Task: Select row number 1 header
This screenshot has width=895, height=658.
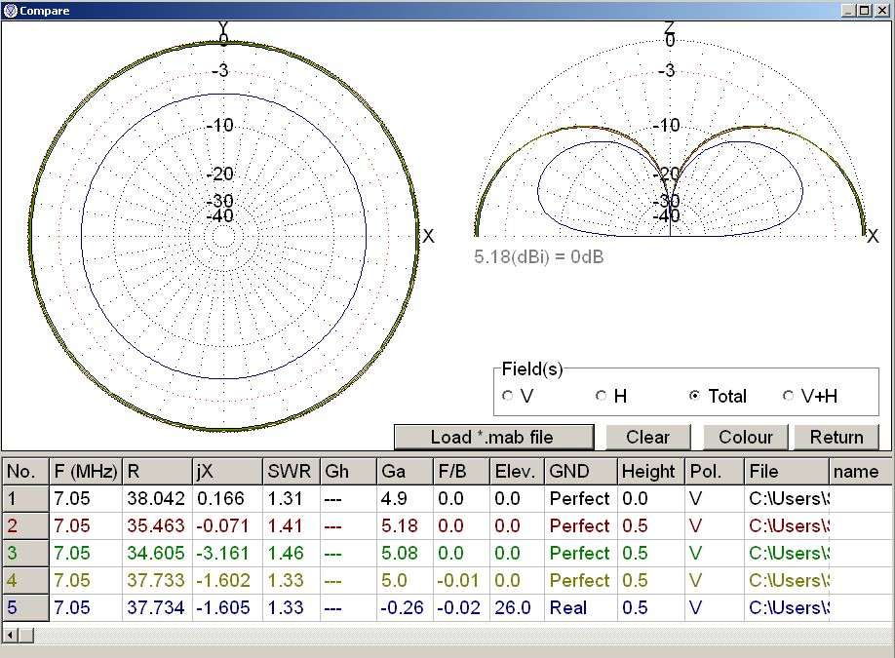Action: [24, 498]
